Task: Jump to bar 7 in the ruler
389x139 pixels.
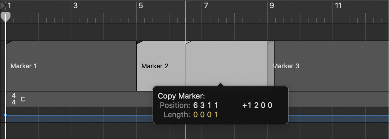Action: (206, 6)
